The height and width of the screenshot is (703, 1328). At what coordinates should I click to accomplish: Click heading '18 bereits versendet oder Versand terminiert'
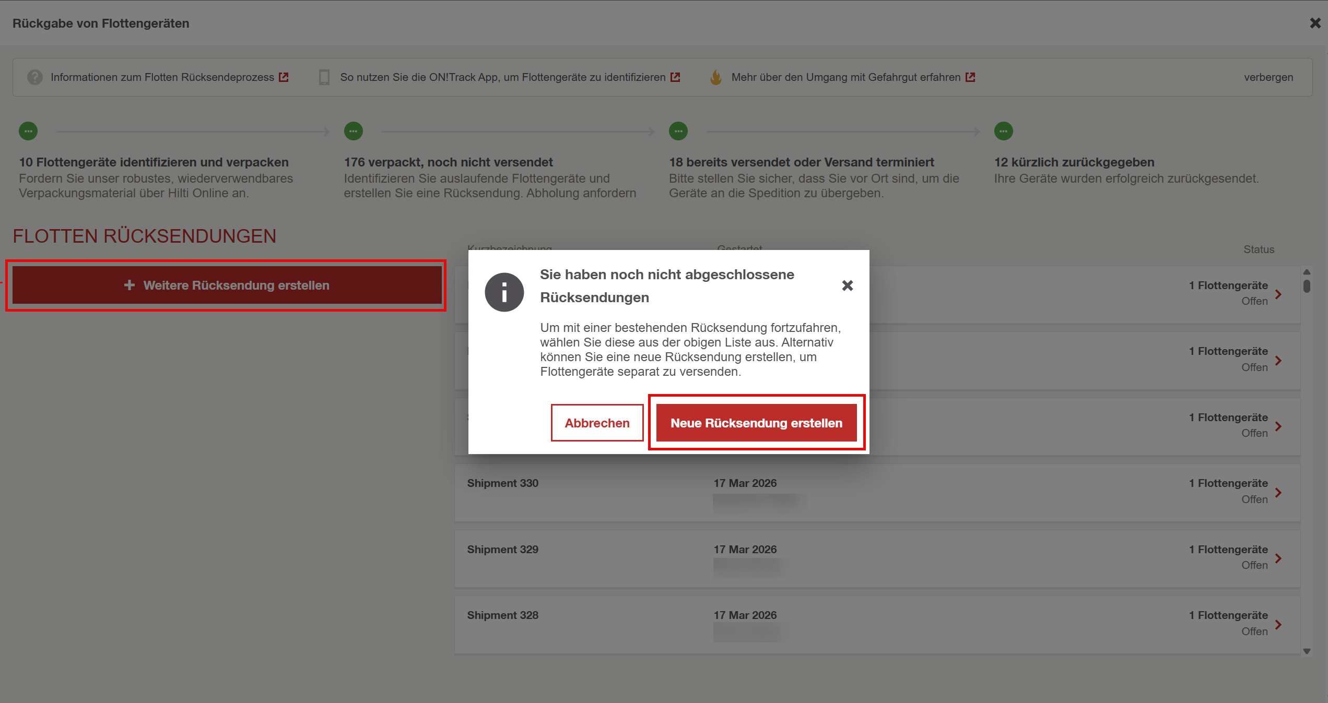click(802, 162)
